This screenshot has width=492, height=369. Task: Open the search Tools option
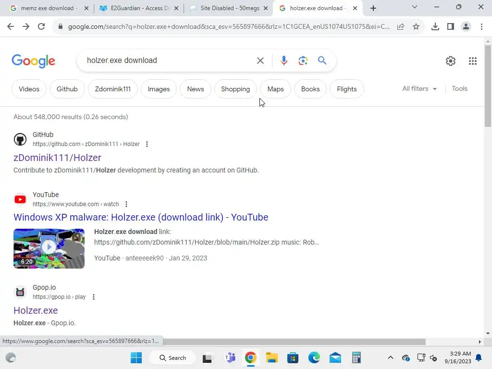pos(459,89)
